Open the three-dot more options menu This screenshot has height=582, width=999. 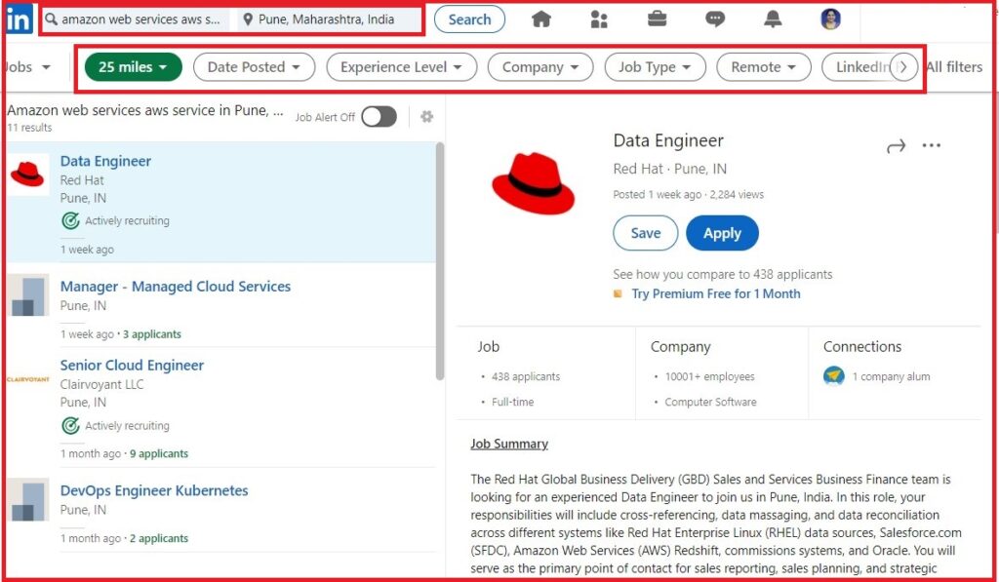coord(932,146)
